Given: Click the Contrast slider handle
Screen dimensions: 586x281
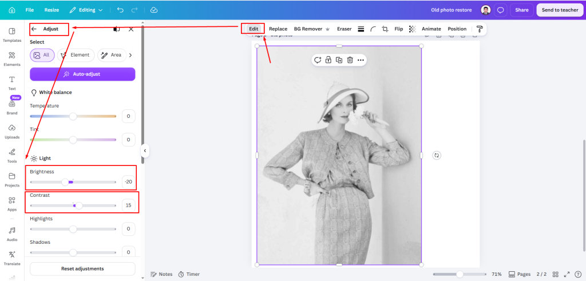Looking at the screenshot, I should [79, 205].
